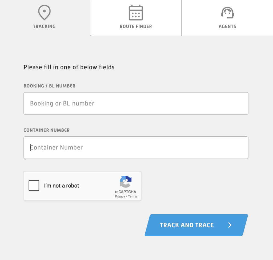Click the Agents headset icon
The width and height of the screenshot is (273, 260).
227,12
